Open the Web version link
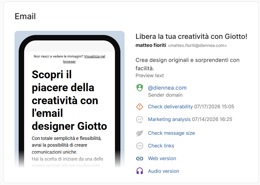The height and width of the screenshot is (185, 260). (162, 158)
